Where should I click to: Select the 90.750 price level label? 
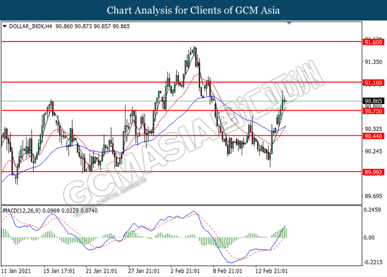[373, 111]
